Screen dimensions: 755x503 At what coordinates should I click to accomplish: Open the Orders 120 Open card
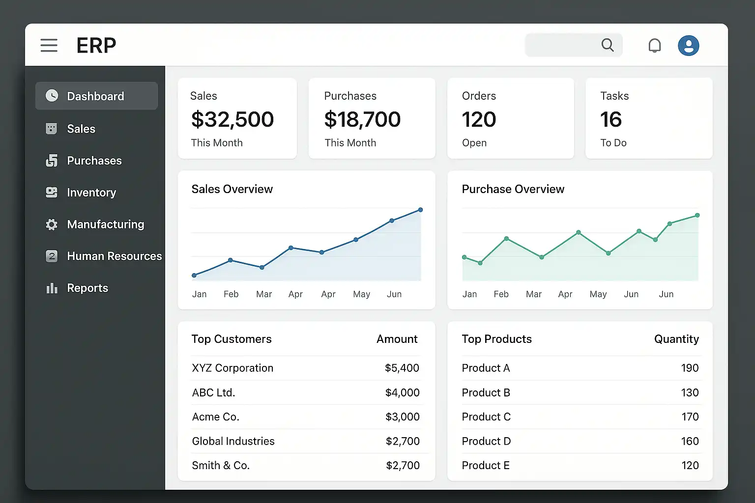[510, 118]
